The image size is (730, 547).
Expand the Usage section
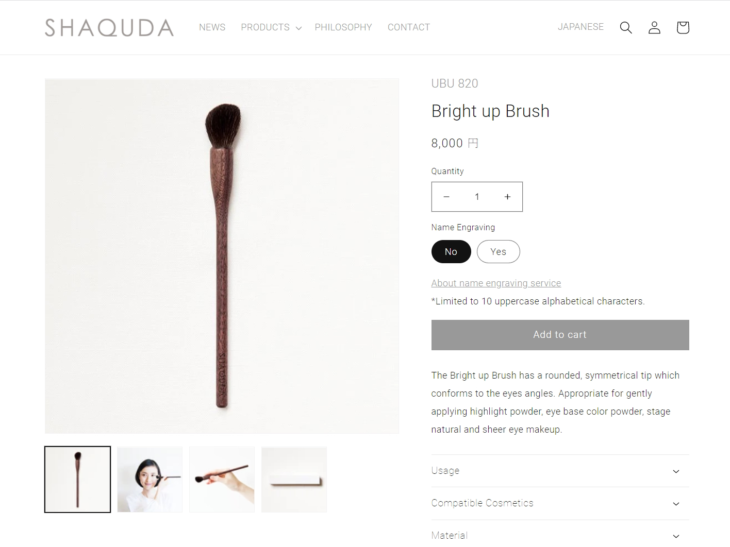click(x=560, y=471)
